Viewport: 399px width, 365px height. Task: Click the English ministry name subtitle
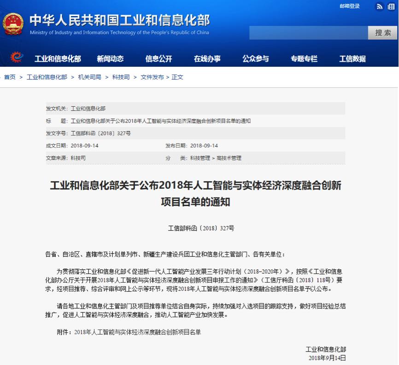pos(119,33)
